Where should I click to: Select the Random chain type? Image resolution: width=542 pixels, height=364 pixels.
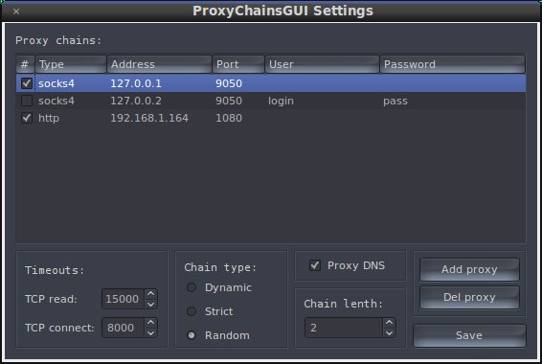point(192,335)
